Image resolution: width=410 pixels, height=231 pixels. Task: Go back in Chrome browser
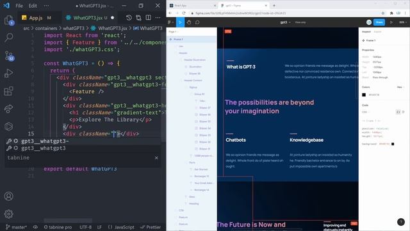tap(170, 13)
